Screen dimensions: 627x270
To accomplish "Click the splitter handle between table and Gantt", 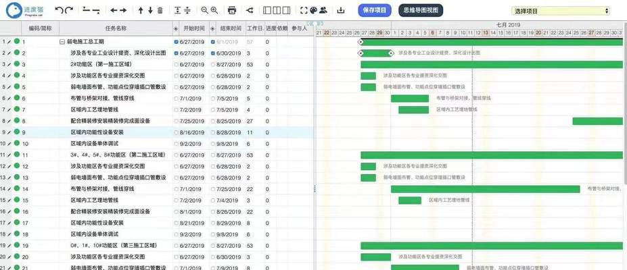I will [315, 188].
